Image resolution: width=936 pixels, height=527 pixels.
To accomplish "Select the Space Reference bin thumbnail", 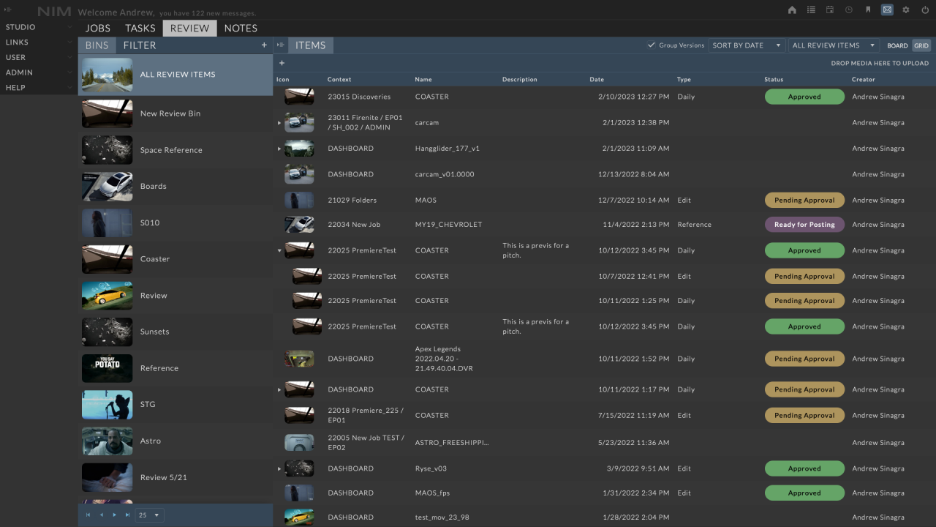I will point(107,150).
